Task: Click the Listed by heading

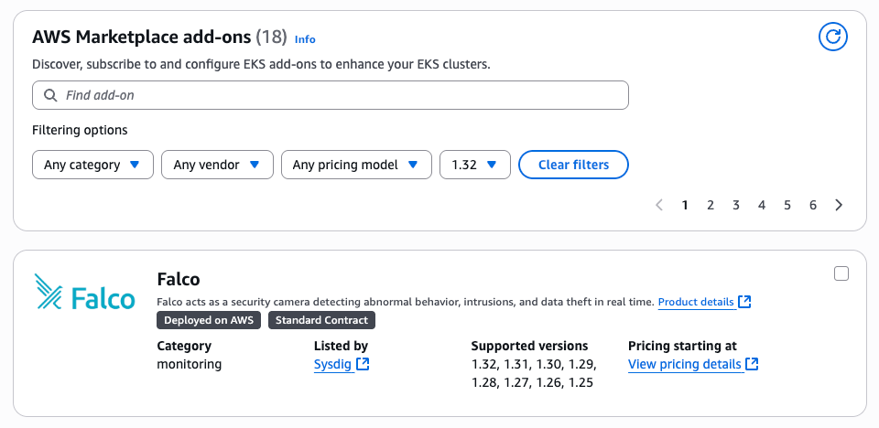Action: 341,346
